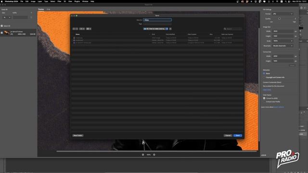This screenshot has height=173, width=308.
Task: Open the Scale percentage dropdown
Action: (x=283, y=41)
